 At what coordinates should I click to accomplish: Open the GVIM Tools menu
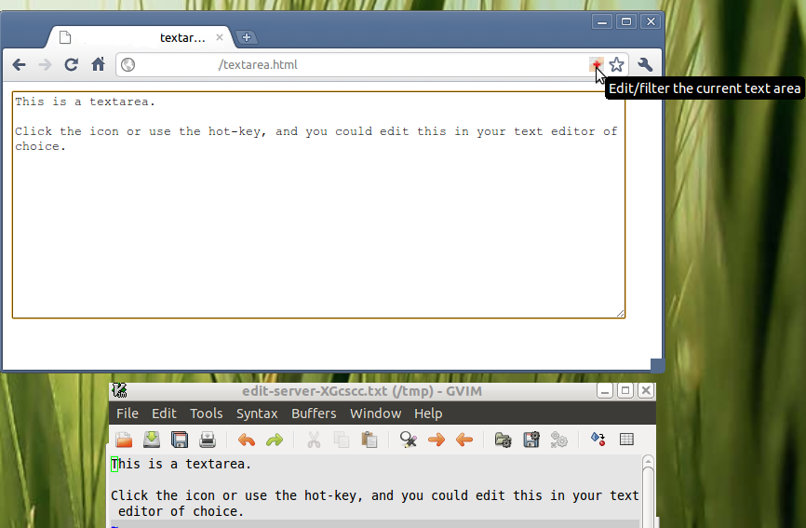coord(206,413)
